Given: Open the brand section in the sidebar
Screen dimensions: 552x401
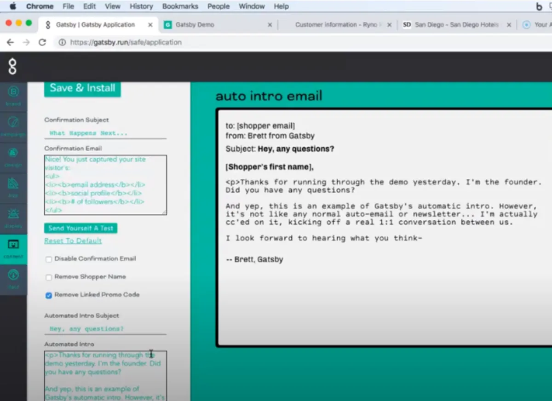Looking at the screenshot, I should [x=13, y=96].
